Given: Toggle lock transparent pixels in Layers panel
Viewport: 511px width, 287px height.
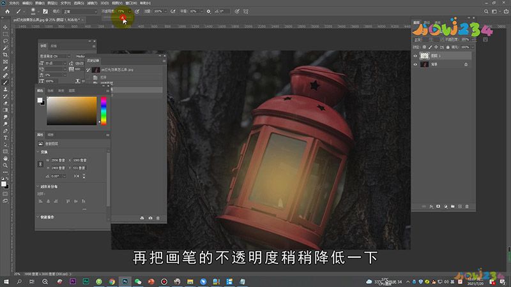Looking at the screenshot, I should pos(424,47).
